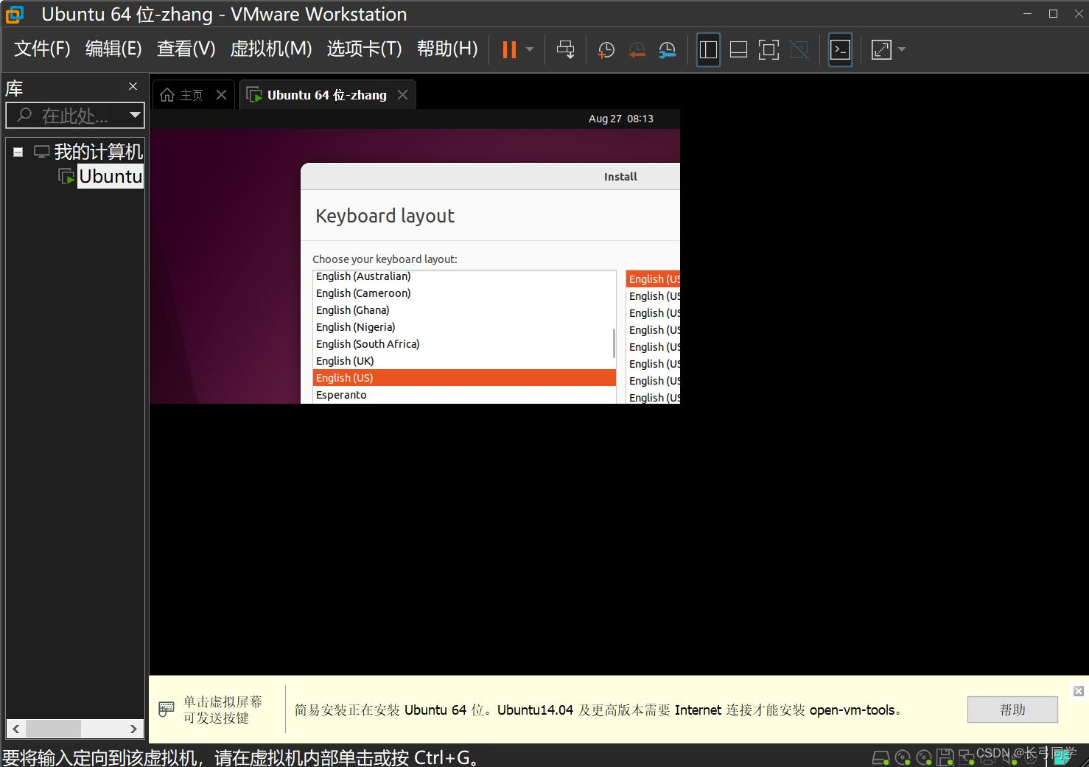Select the highlighted English (US) variant in the right list
This screenshot has height=767, width=1089.
tap(653, 279)
